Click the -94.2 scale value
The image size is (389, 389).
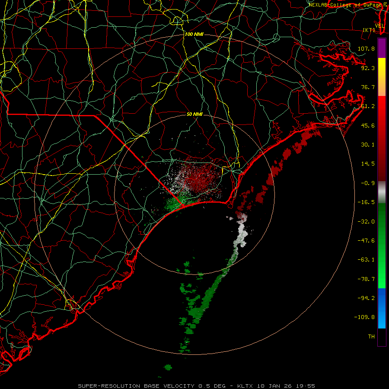366,298
